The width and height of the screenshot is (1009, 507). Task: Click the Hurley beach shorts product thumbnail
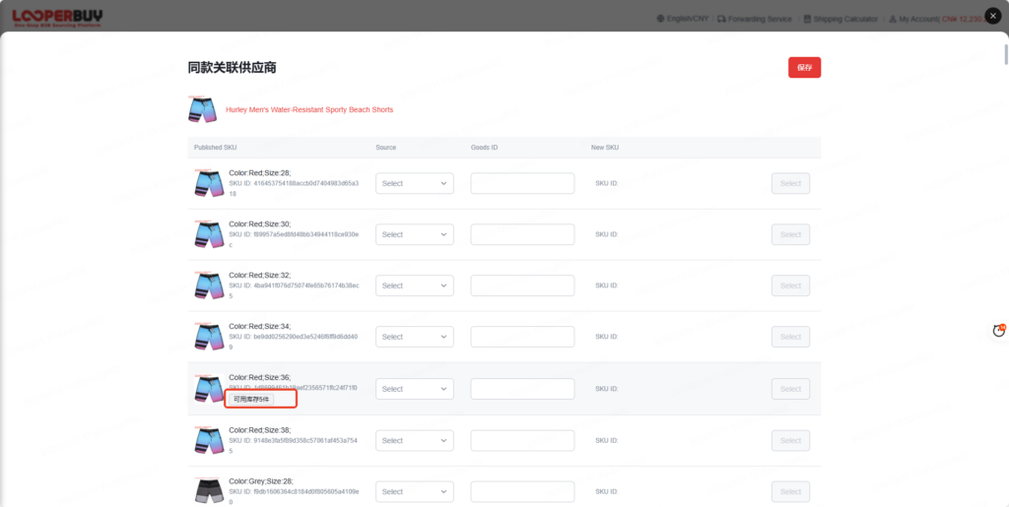click(202, 109)
